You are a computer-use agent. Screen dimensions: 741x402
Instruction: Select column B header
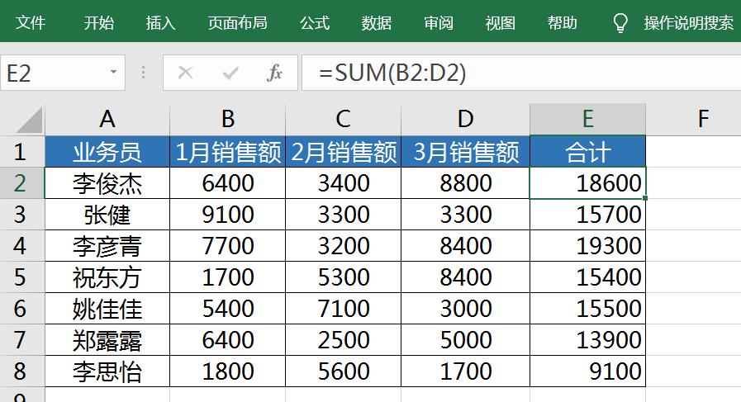pyautogui.click(x=228, y=119)
